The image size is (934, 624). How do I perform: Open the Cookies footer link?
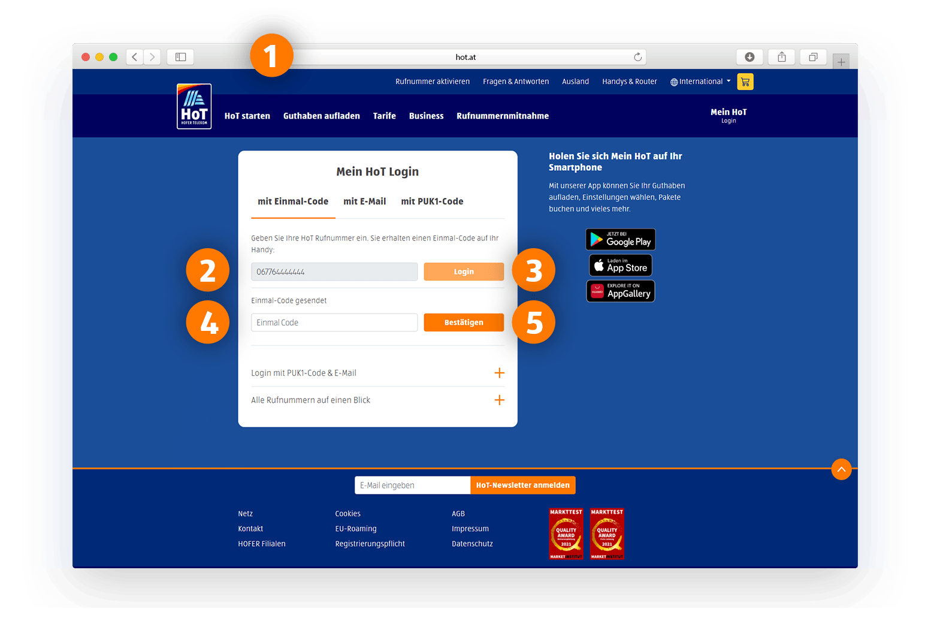tap(348, 514)
